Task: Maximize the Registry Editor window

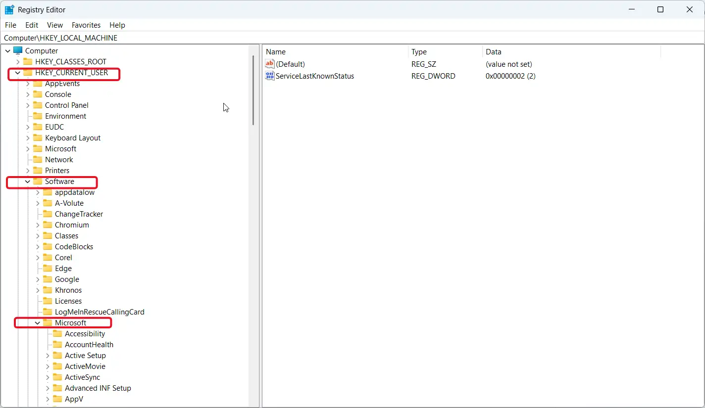Action: pyautogui.click(x=660, y=9)
